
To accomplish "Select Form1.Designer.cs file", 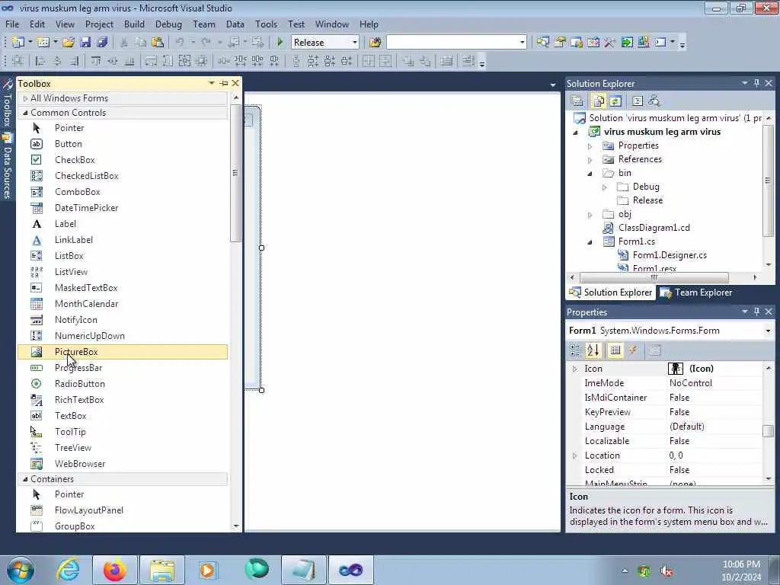I will [670, 255].
